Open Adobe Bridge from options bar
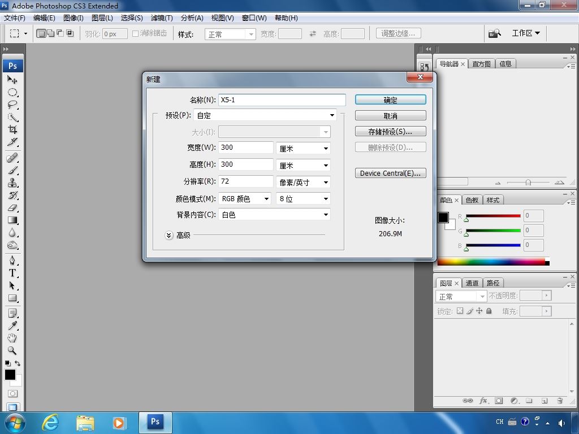This screenshot has width=579, height=434. pos(494,33)
